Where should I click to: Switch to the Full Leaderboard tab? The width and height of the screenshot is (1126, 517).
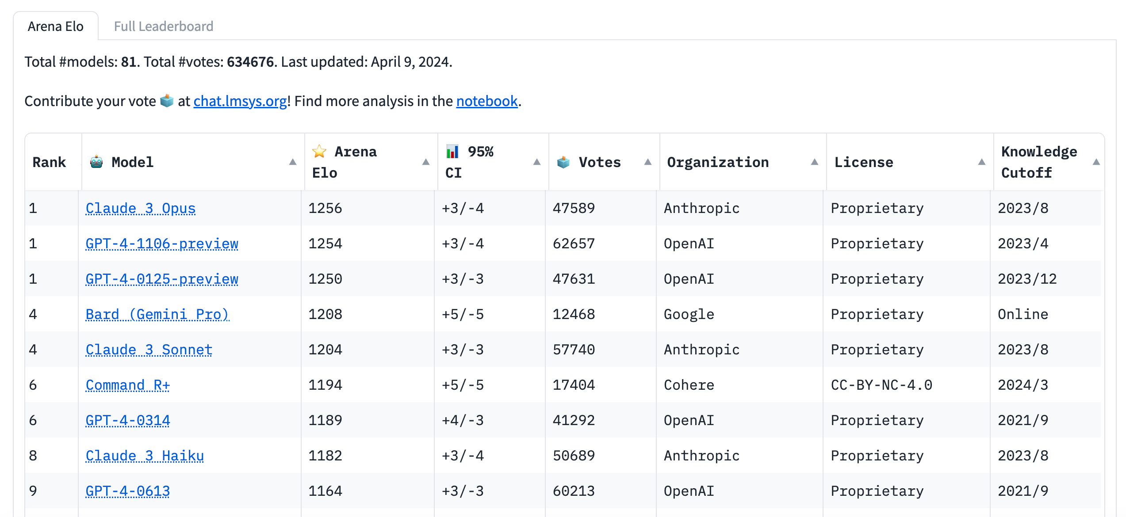tap(164, 26)
